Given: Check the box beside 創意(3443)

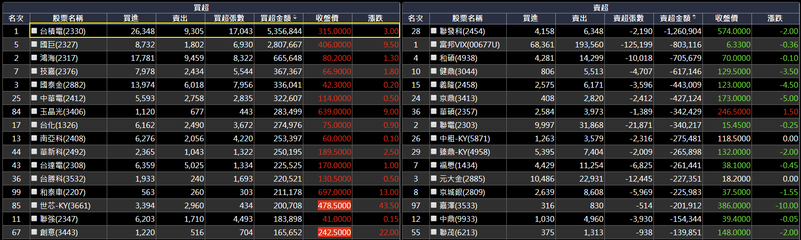Looking at the screenshot, I should (34, 232).
